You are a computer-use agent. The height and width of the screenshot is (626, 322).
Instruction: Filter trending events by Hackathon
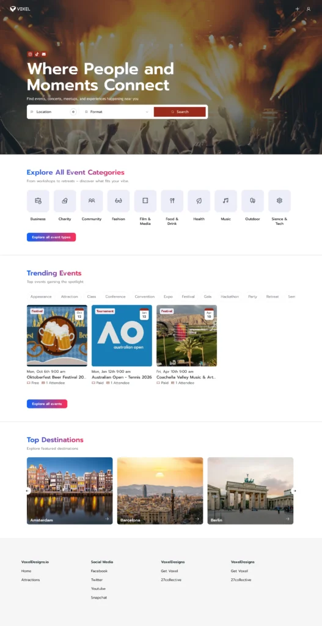(x=230, y=296)
